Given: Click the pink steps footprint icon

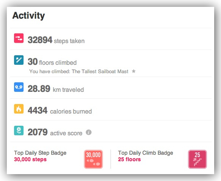Looking at the screenshot, I should tap(19, 38).
